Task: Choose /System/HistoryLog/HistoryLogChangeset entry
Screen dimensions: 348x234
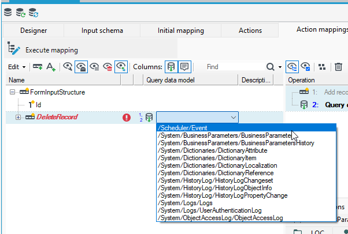Action: tap(246, 180)
